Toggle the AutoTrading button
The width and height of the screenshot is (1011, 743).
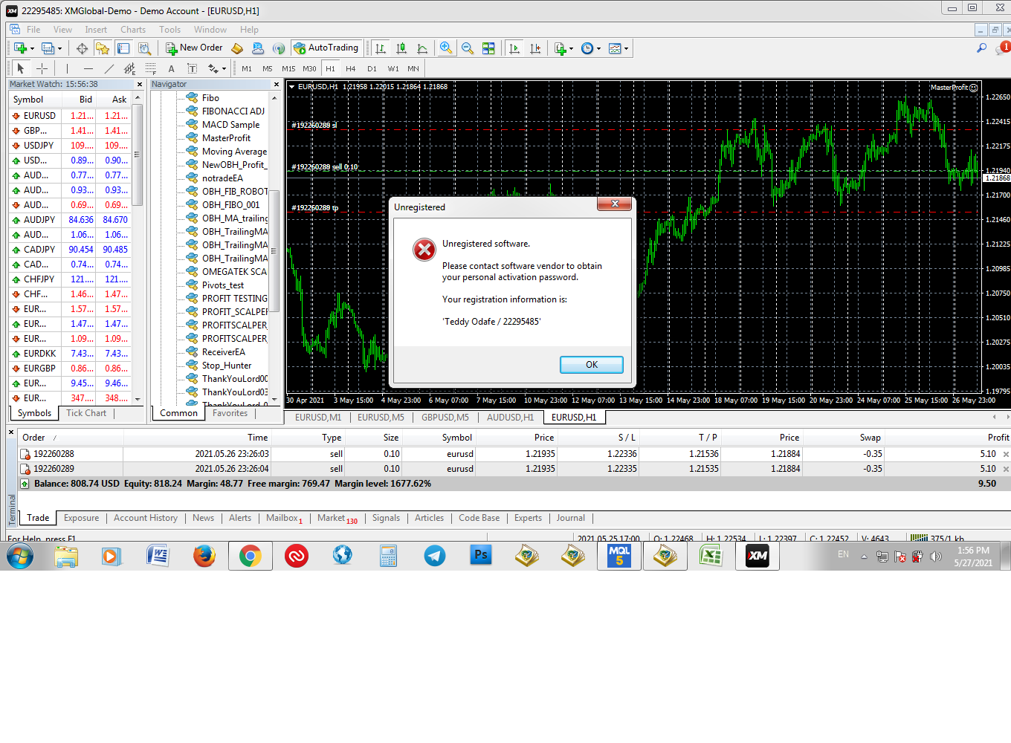coord(326,48)
